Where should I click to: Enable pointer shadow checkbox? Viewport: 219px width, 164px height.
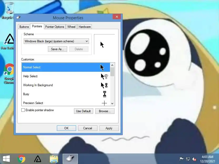[23, 110]
